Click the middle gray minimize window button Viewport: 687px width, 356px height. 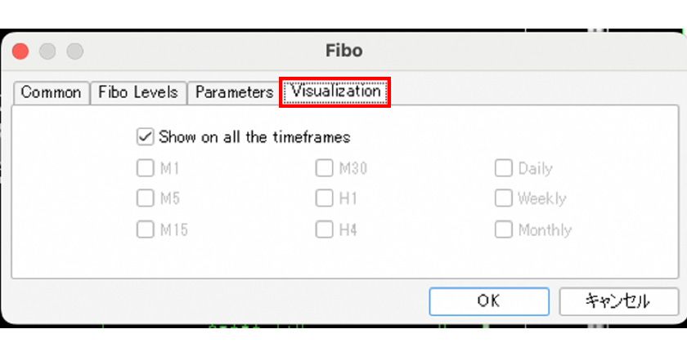click(47, 51)
